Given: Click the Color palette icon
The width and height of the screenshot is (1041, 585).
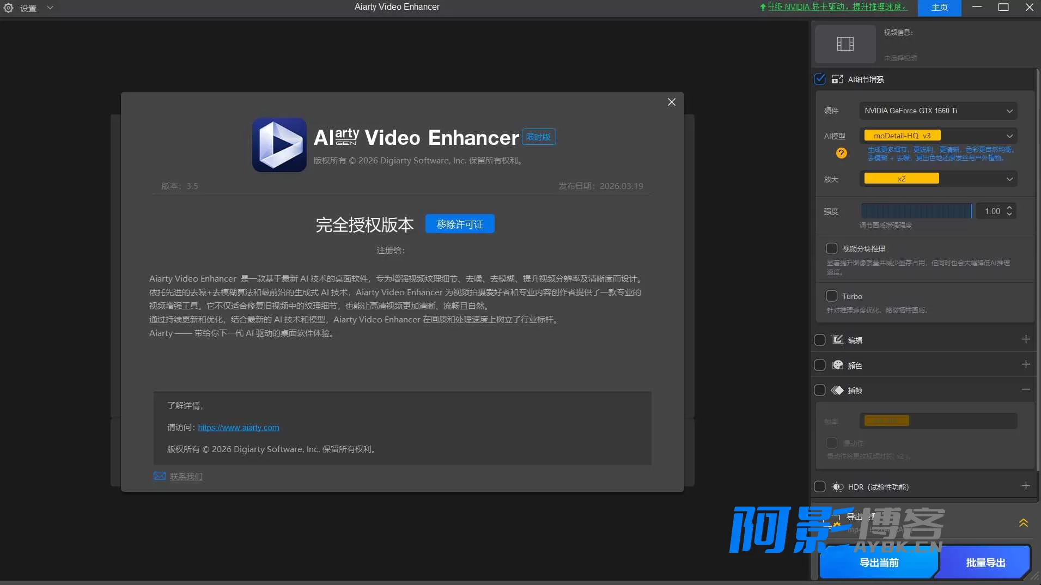Looking at the screenshot, I should [837, 365].
